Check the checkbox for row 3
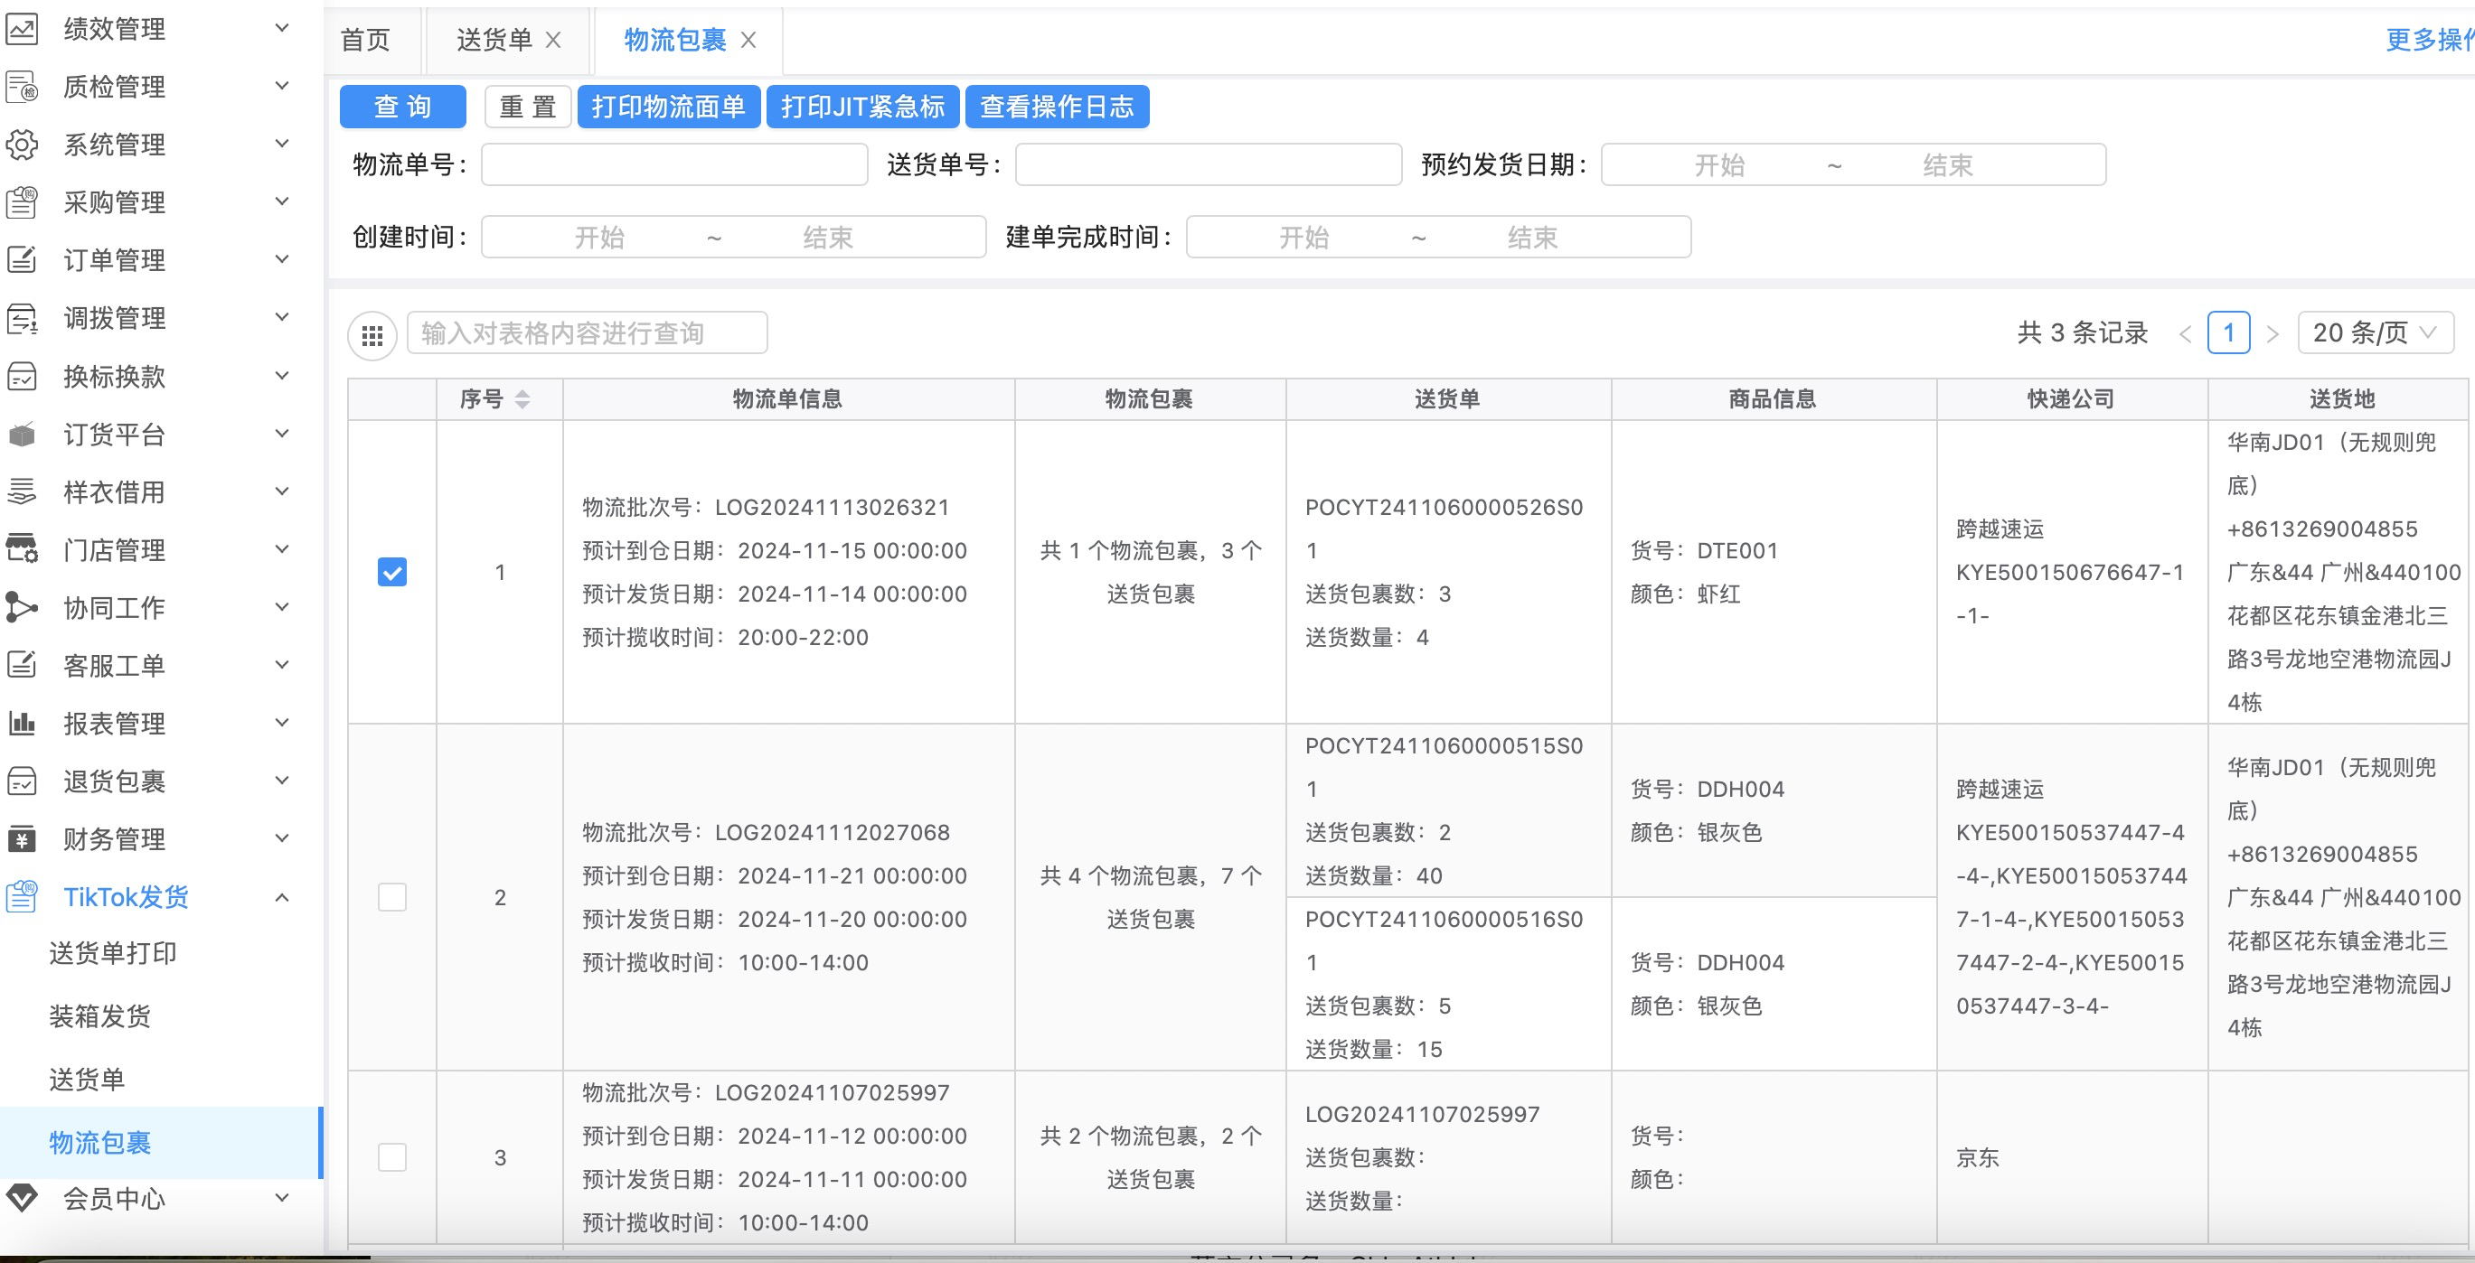 point(392,1157)
